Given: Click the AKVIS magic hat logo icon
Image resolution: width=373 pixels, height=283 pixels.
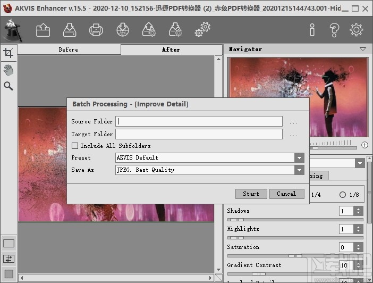Looking at the screenshot, I should (12, 30).
